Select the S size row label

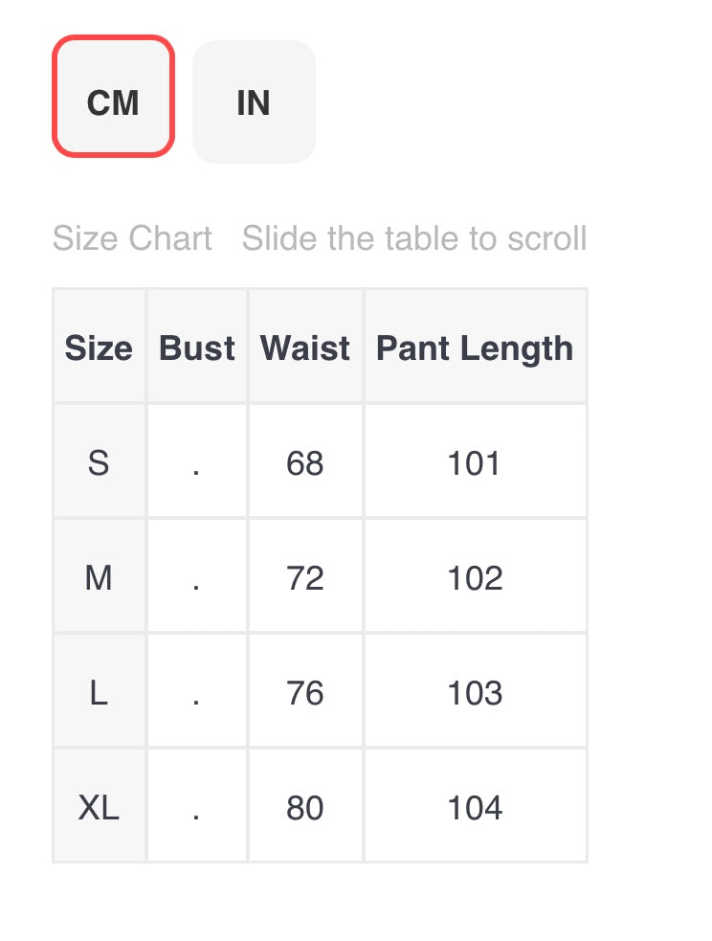(99, 463)
